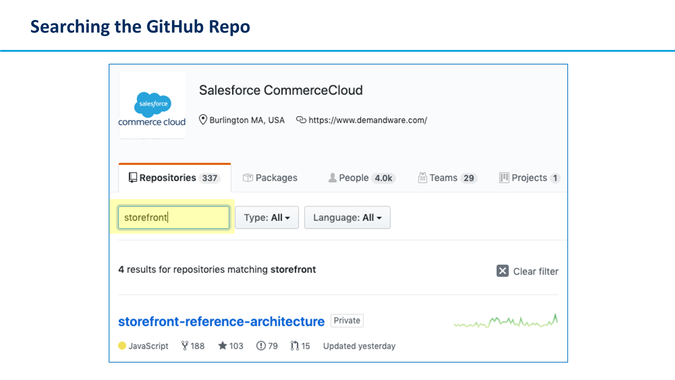Click the Updated yesterday text
Image resolution: width=675 pixels, height=380 pixels.
(x=359, y=346)
